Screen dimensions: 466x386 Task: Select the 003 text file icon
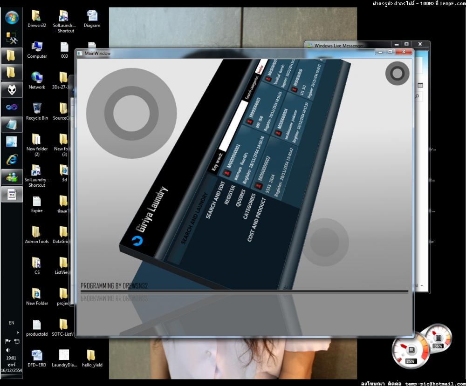(x=64, y=49)
